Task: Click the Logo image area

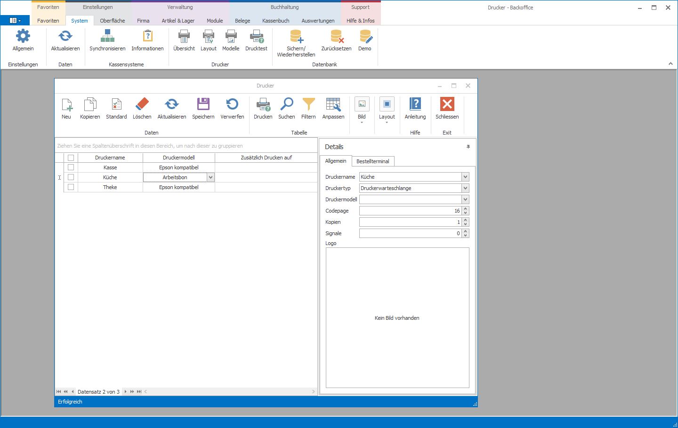Action: 397,318
